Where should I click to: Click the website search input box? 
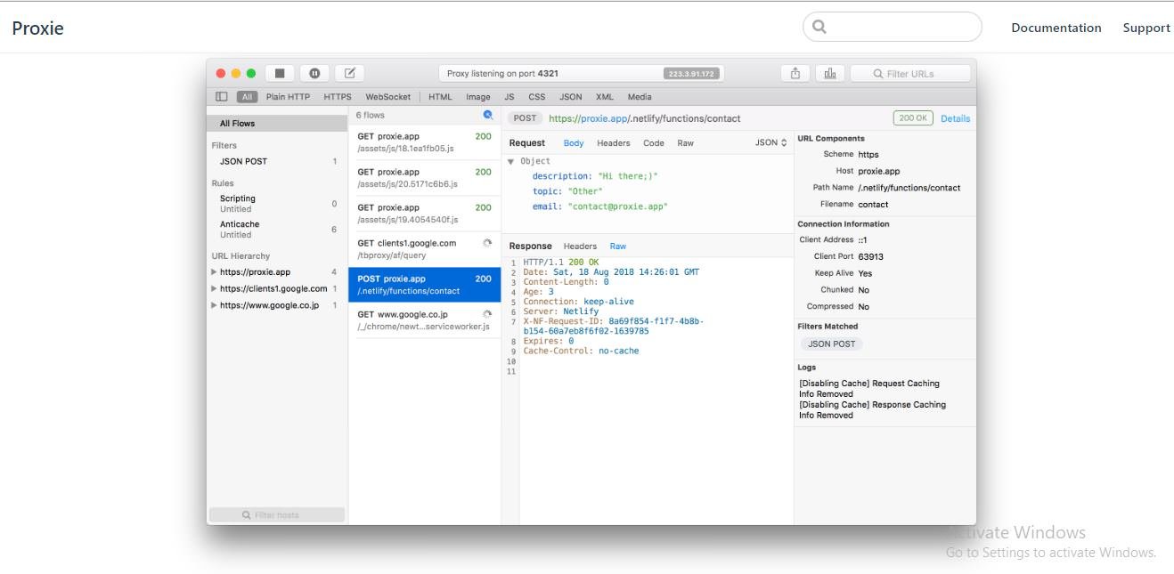[893, 27]
